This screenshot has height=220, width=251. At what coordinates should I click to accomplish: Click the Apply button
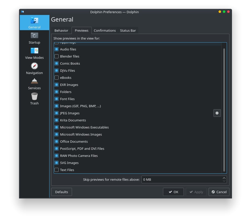click(x=196, y=192)
